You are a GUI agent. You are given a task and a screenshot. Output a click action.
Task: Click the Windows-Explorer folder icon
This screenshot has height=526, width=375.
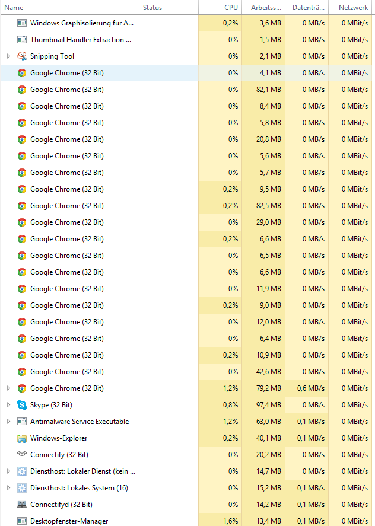[22, 438]
